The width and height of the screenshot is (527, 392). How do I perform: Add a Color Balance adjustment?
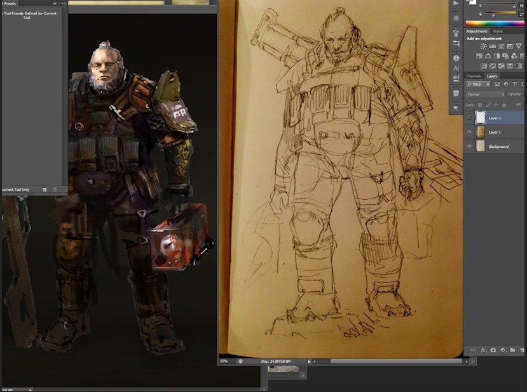point(488,56)
